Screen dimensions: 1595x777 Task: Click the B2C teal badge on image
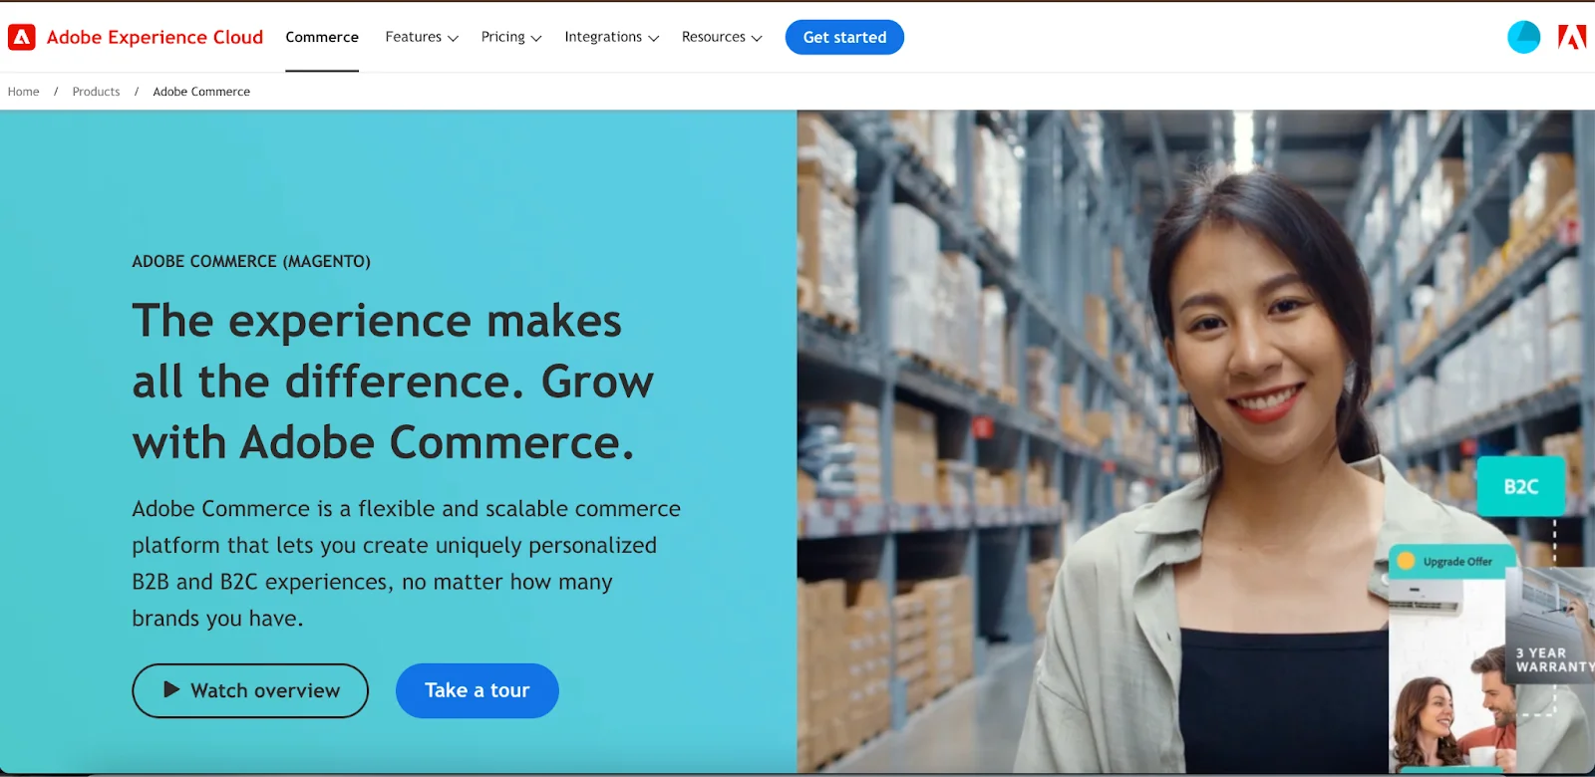point(1520,486)
